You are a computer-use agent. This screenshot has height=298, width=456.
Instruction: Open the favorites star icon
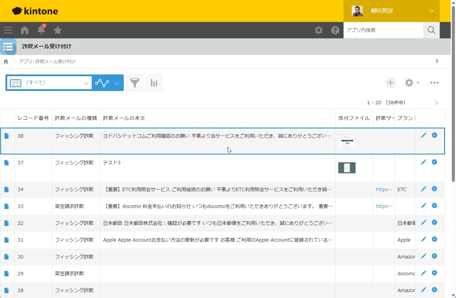58,30
